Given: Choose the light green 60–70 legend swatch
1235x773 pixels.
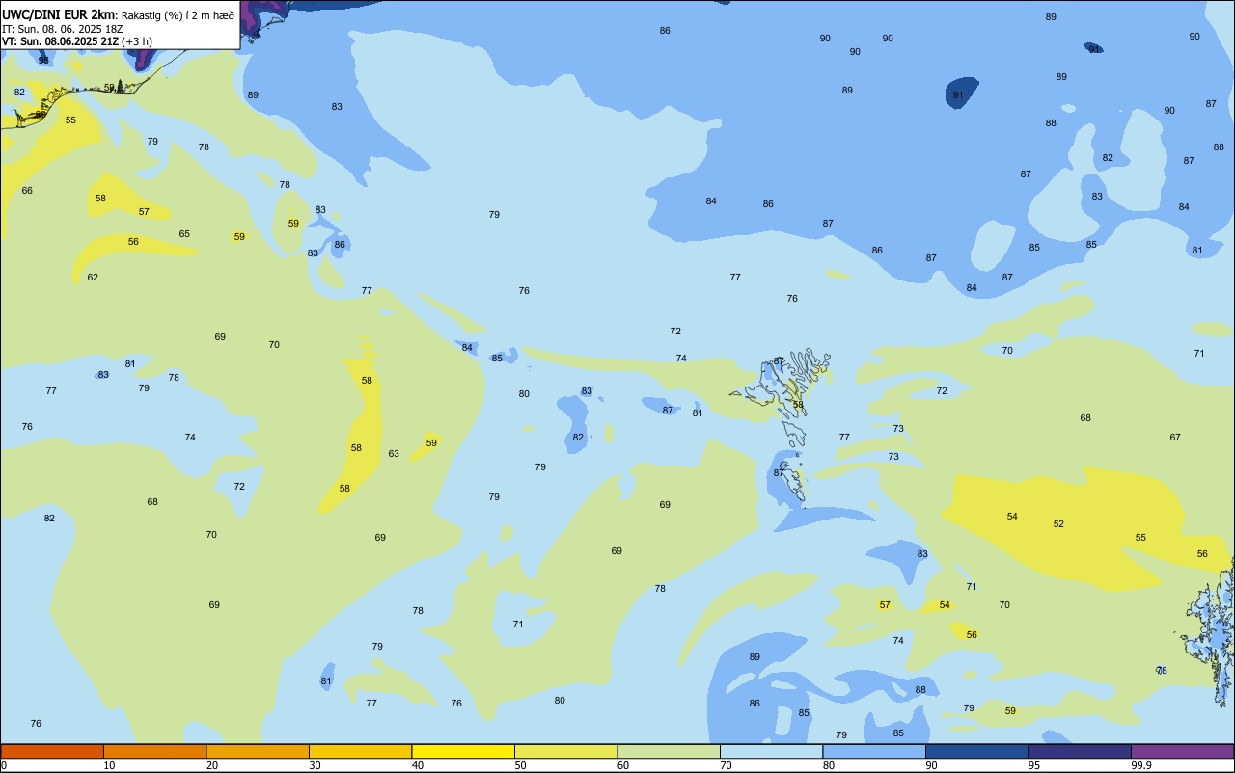Looking at the screenshot, I should click(669, 751).
